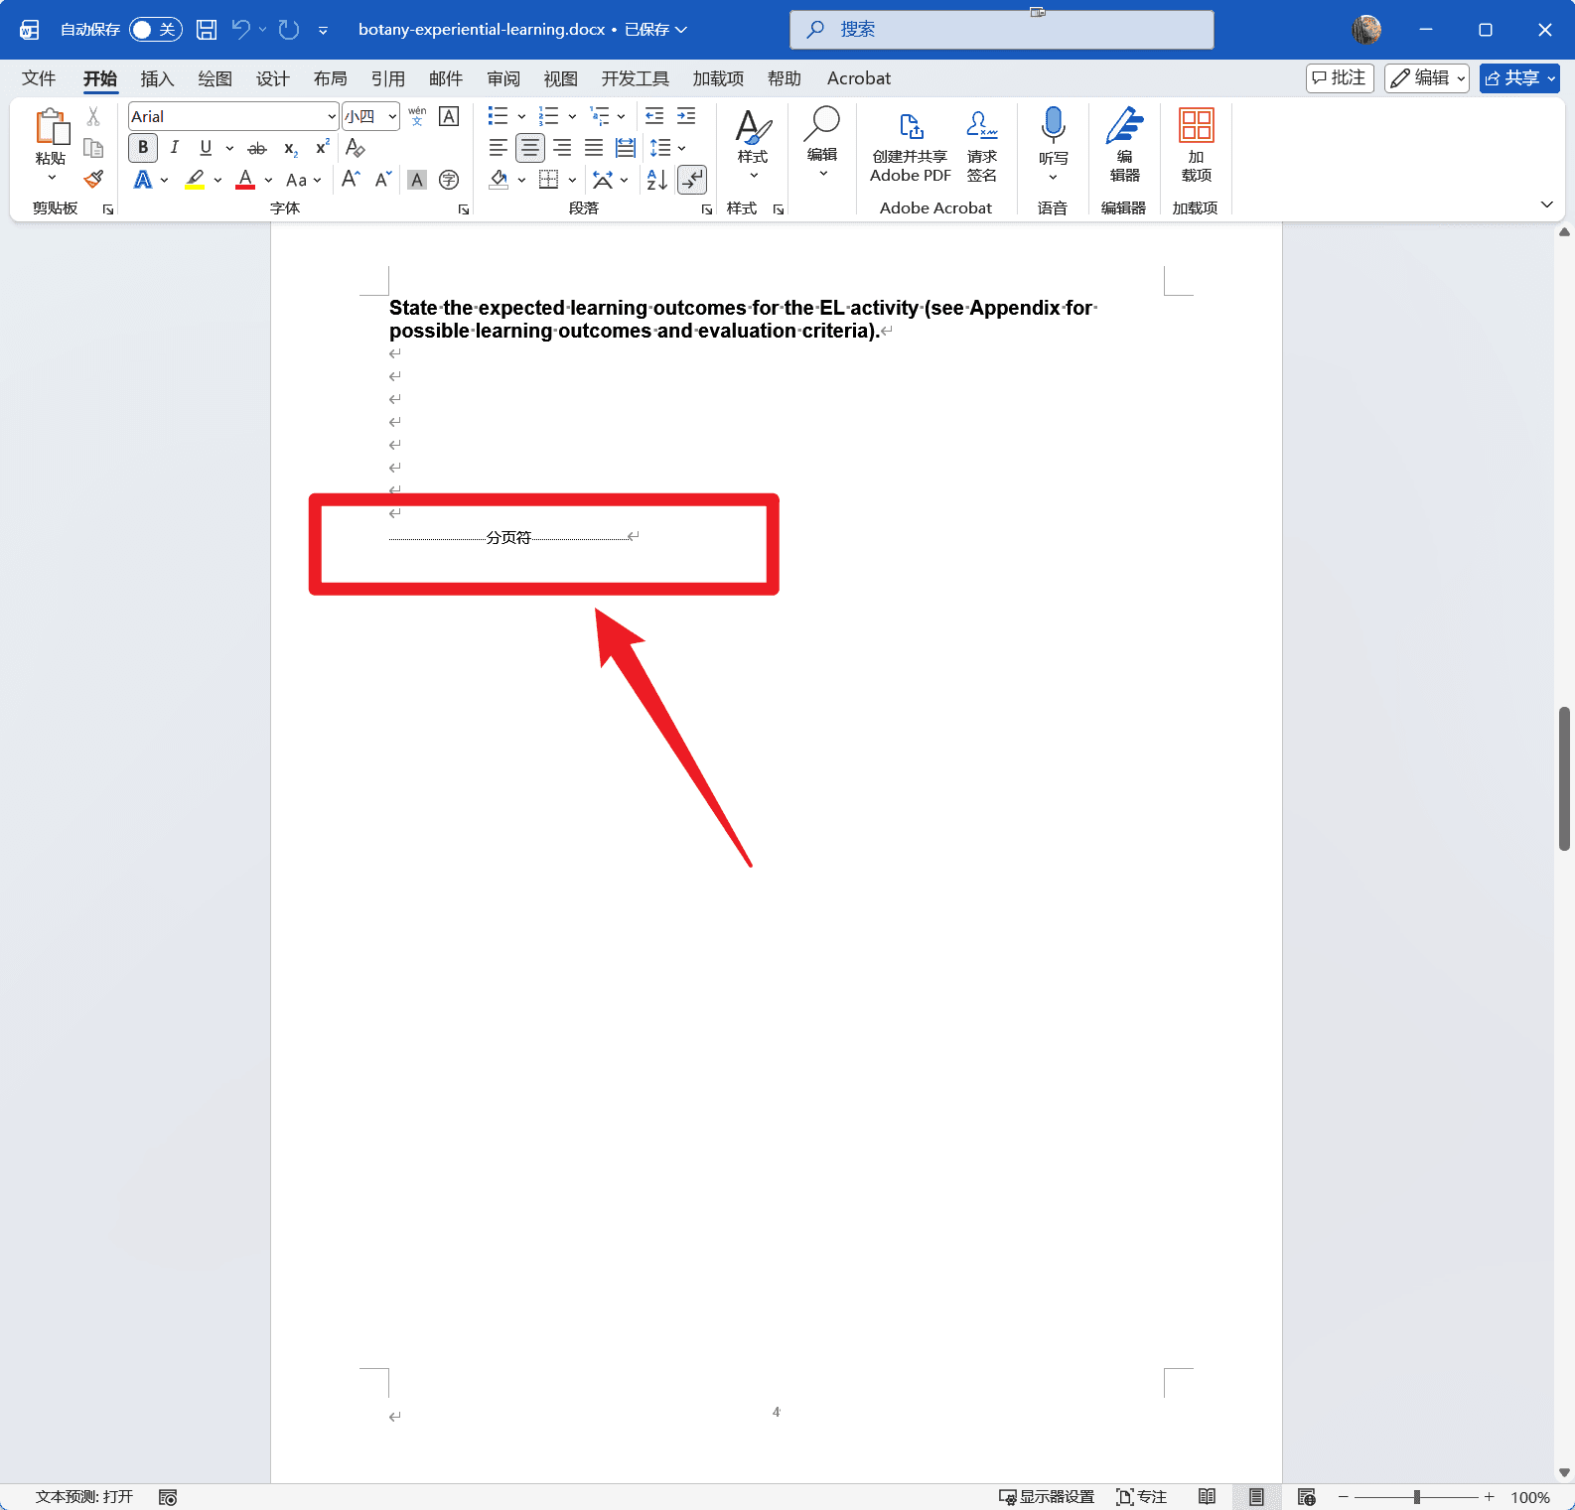Open Focus mode in status bar
Screen dimensions: 1575x1510
coord(1142,1497)
